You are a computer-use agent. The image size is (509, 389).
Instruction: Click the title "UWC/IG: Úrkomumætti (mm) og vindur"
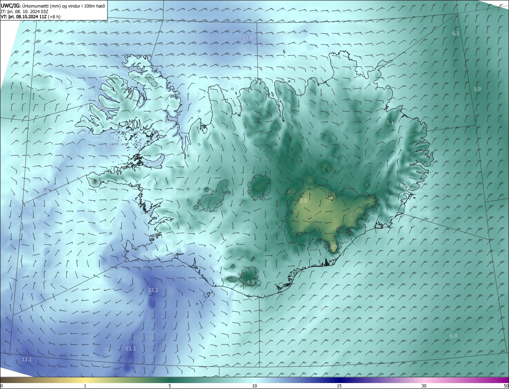[53, 6]
